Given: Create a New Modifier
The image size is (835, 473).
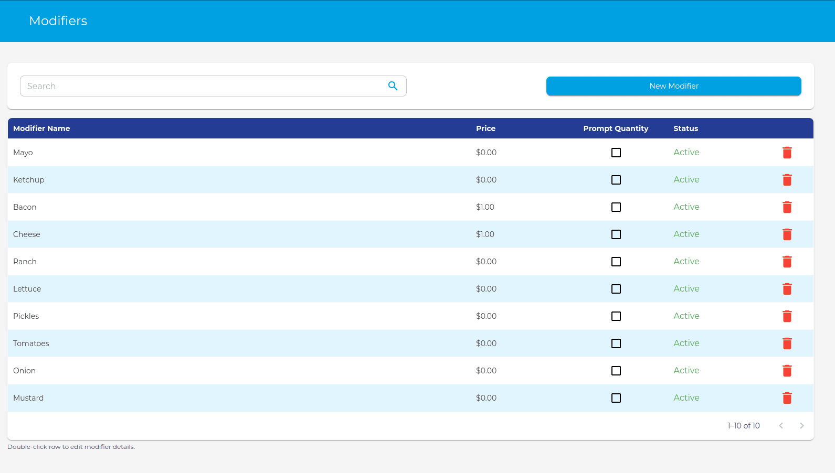Looking at the screenshot, I should coord(673,86).
